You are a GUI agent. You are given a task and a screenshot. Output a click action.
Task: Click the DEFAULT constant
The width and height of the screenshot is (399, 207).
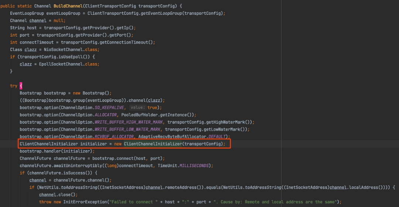pyautogui.click(x=217, y=137)
